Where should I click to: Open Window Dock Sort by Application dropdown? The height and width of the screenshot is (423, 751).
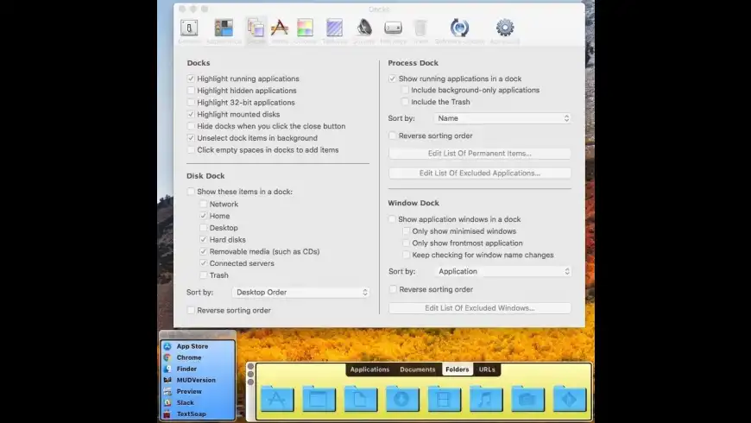pos(501,271)
